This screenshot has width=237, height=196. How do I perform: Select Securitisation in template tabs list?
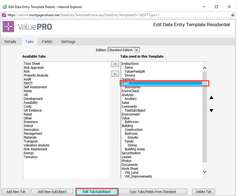coord(131,153)
